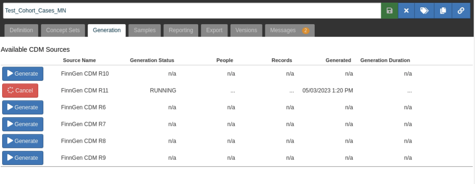Open the Export tab
This screenshot has width=475, height=184.
pyautogui.click(x=214, y=30)
